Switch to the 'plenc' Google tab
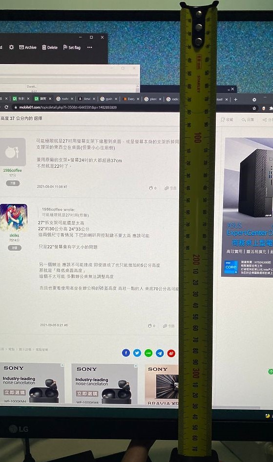 [150, 99]
